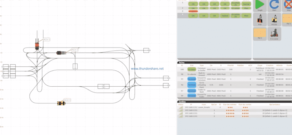
Task: Select the MO50 vehicle icon
Action: [x=274, y=19]
